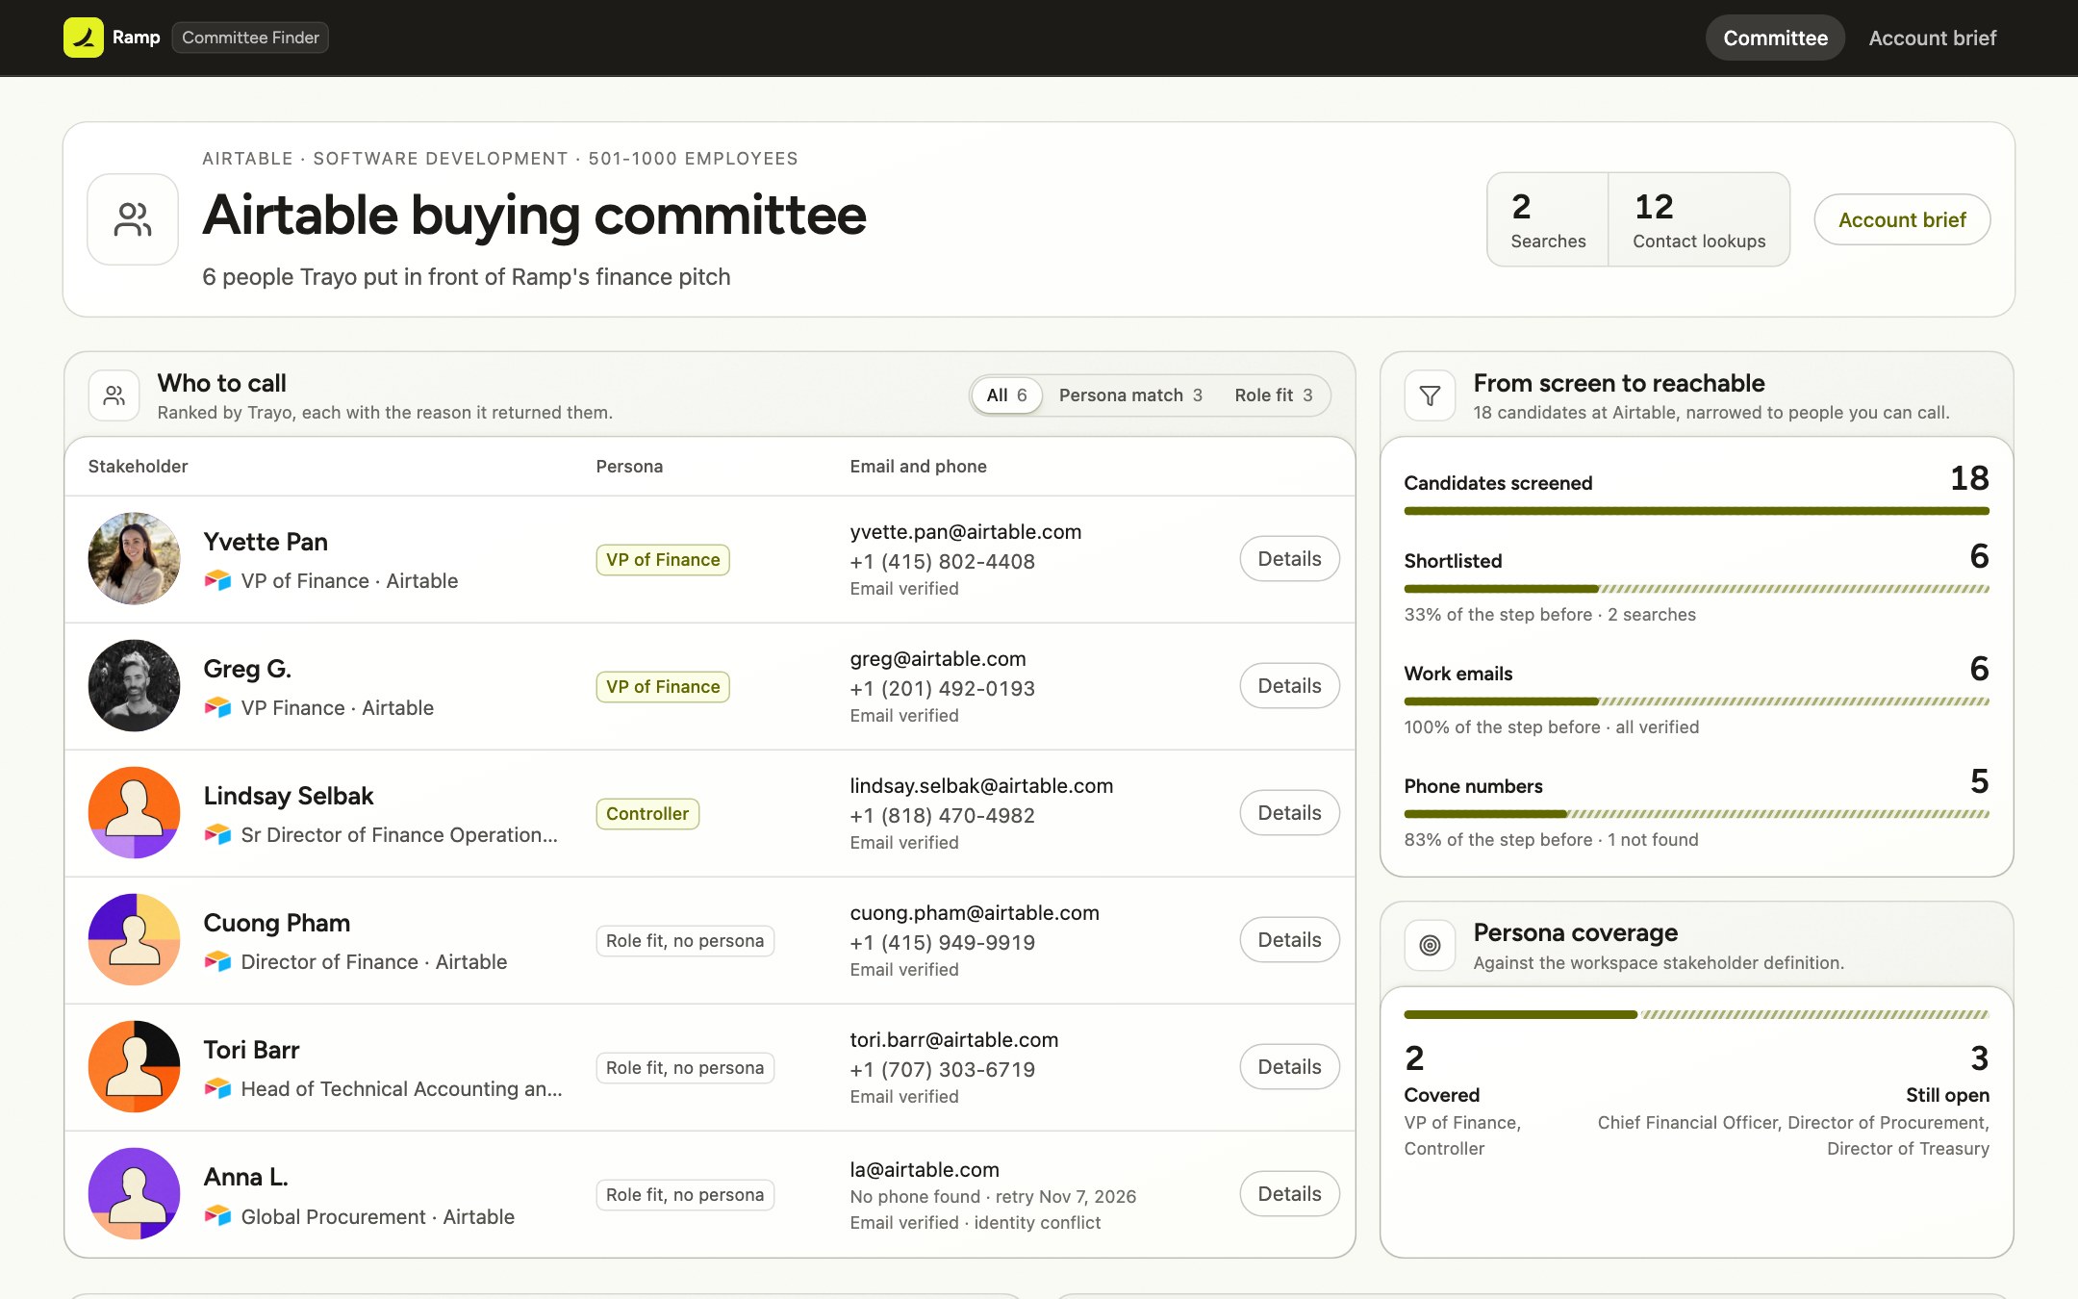Open Details for Yvette Pan
The height and width of the screenshot is (1299, 2078).
coord(1289,558)
